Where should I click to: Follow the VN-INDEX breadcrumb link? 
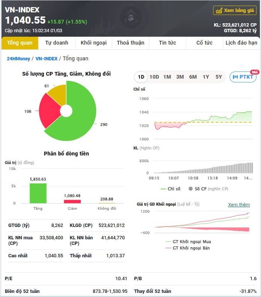coord(46,59)
